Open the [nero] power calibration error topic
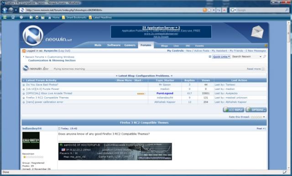This screenshot has width=292, height=176. [45, 102]
